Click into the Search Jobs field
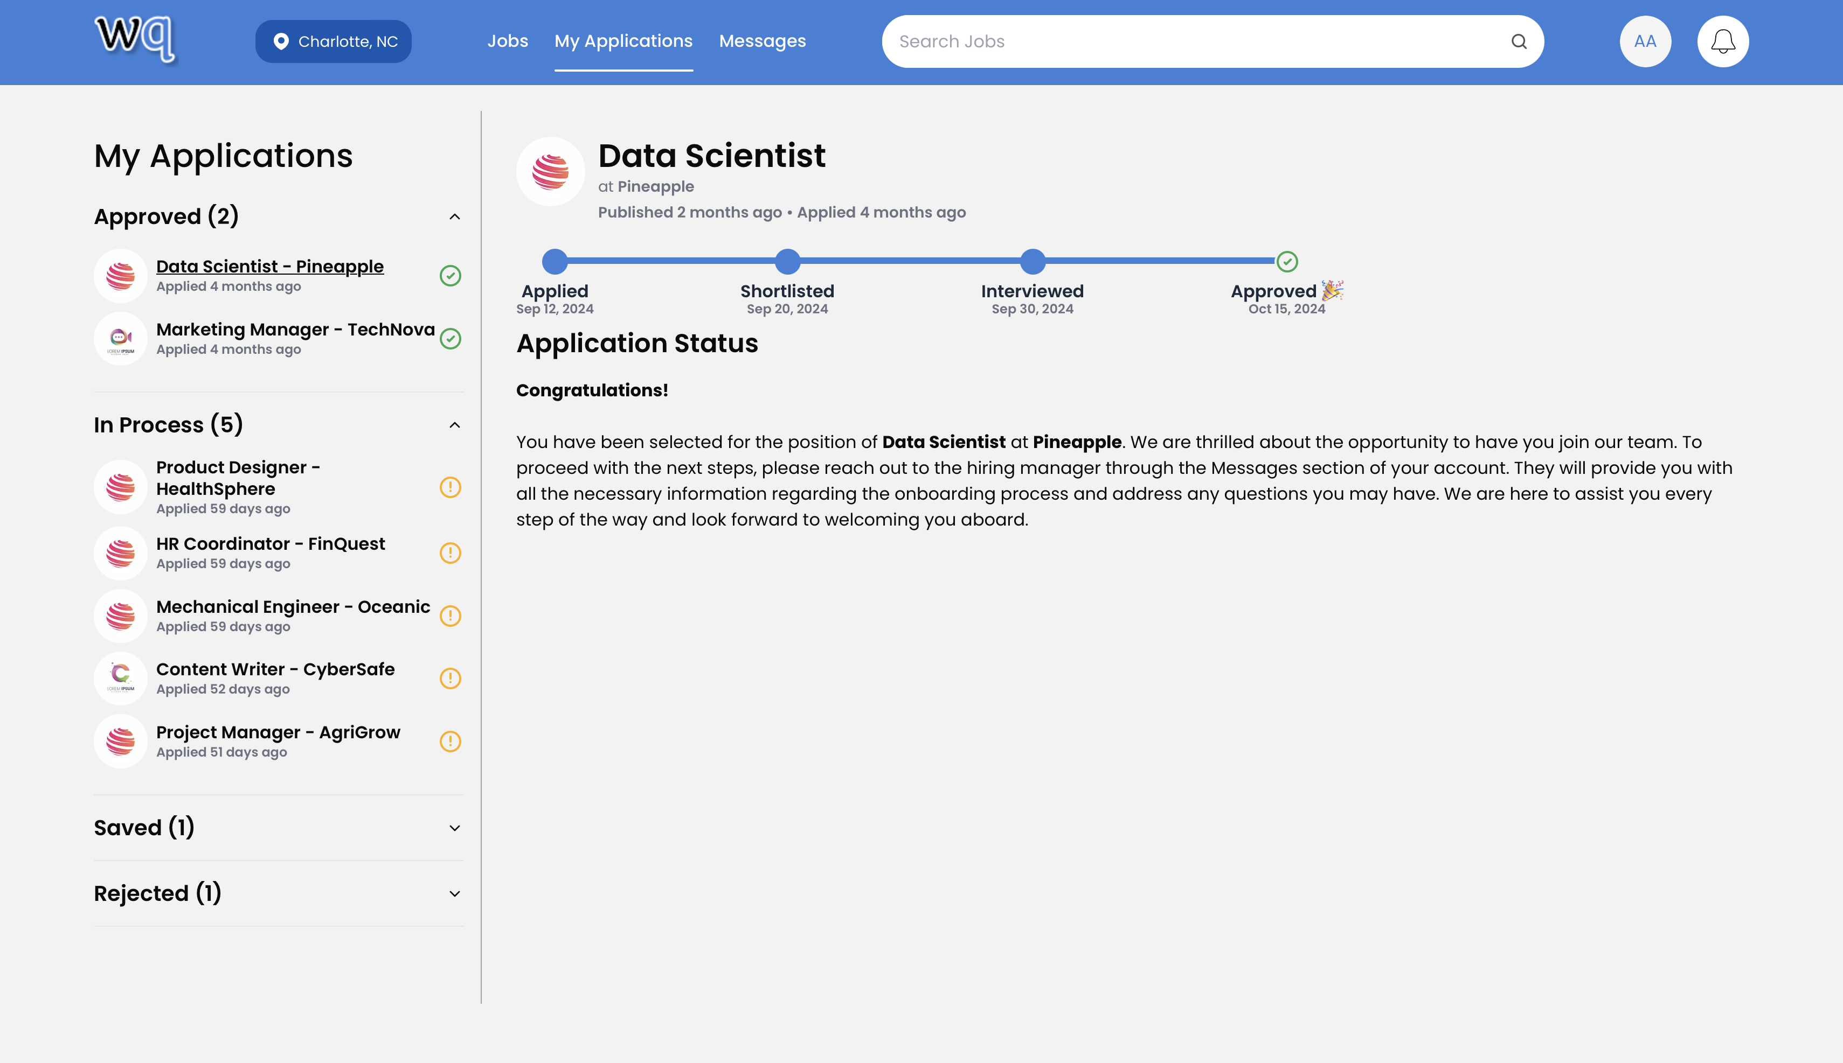Image resolution: width=1843 pixels, height=1063 pixels. (x=1198, y=41)
